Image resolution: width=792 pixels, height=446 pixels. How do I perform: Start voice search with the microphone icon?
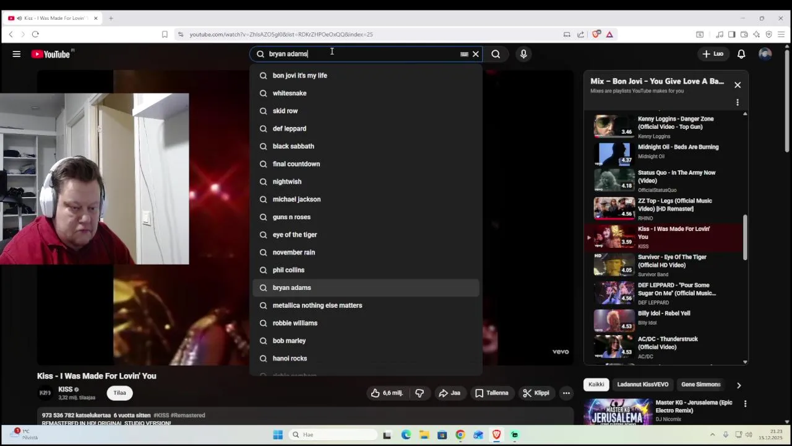pos(523,54)
